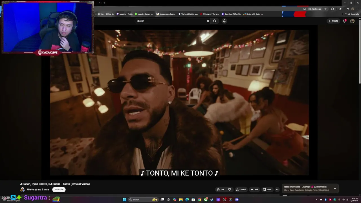The width and height of the screenshot is (361, 203).
Task: Start voice search with the microphone
Action: coord(224,21)
